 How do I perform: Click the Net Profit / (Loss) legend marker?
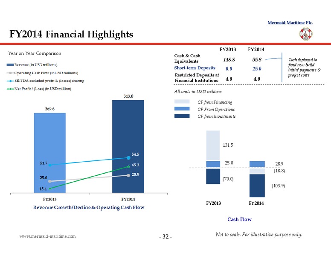click(x=10, y=89)
